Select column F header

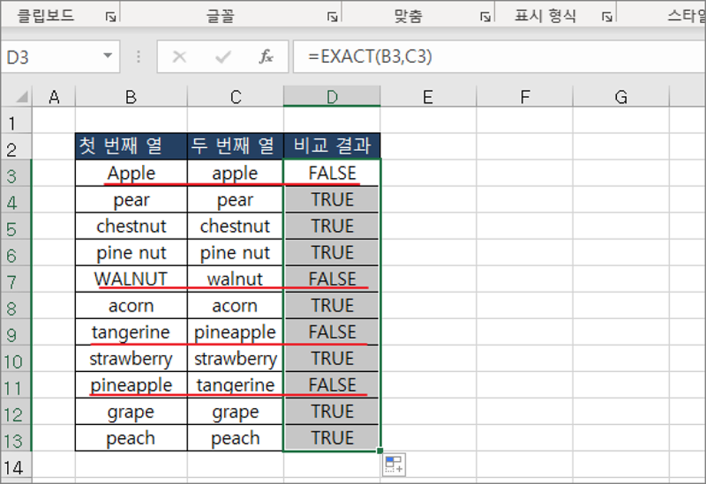pyautogui.click(x=525, y=98)
